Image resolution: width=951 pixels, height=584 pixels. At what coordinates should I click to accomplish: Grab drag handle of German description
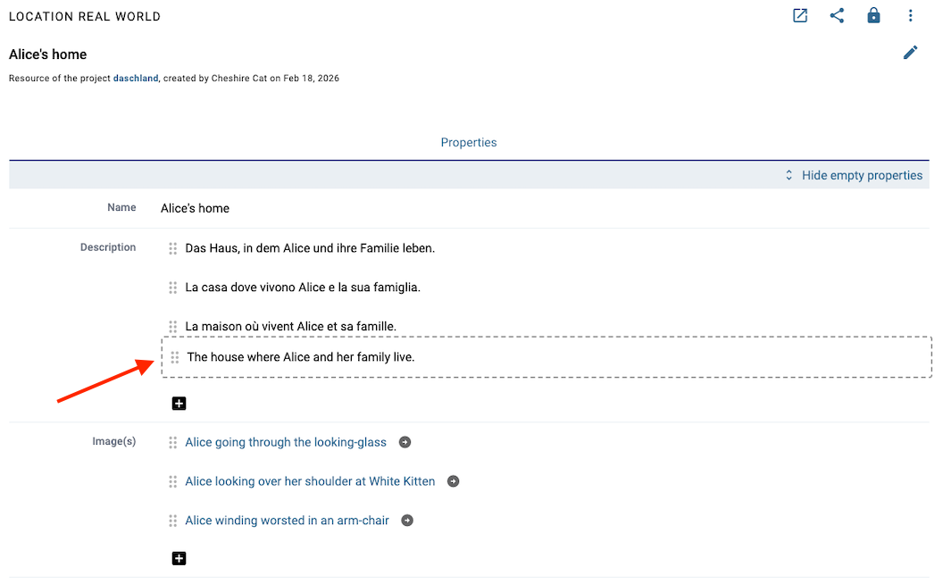(x=173, y=248)
